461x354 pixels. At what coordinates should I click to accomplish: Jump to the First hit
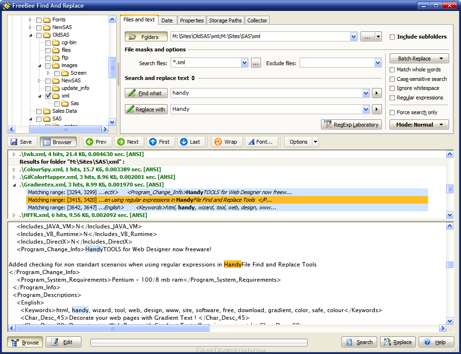click(x=160, y=142)
